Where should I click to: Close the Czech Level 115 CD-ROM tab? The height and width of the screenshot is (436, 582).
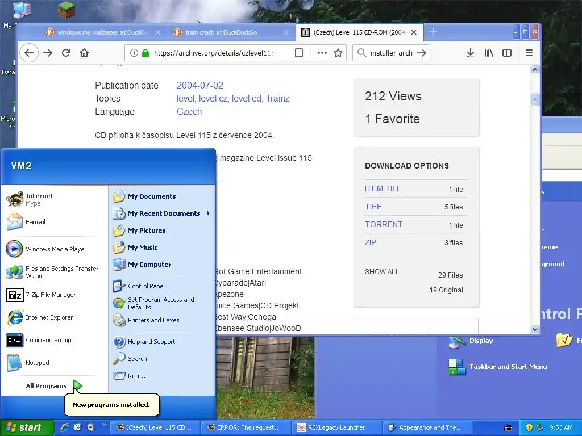414,32
